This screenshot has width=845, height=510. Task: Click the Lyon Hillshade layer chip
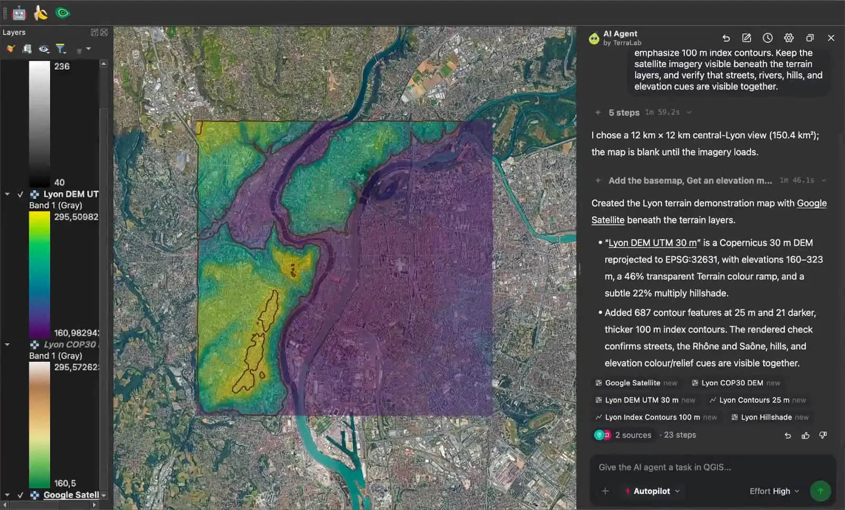point(769,417)
